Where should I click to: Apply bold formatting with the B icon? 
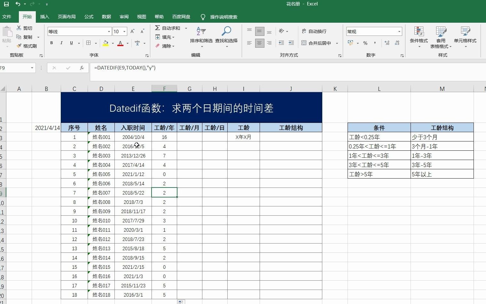tap(51, 43)
